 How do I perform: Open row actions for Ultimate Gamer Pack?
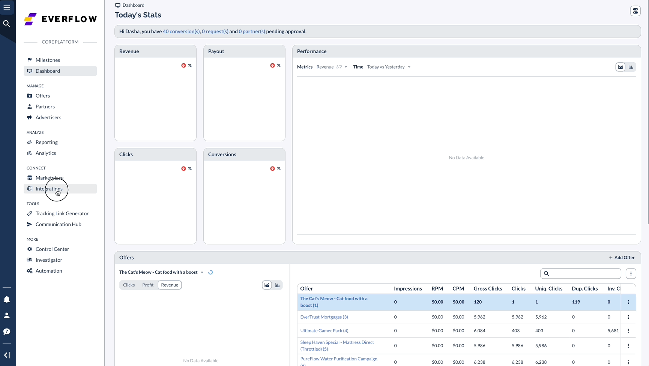[628, 331]
